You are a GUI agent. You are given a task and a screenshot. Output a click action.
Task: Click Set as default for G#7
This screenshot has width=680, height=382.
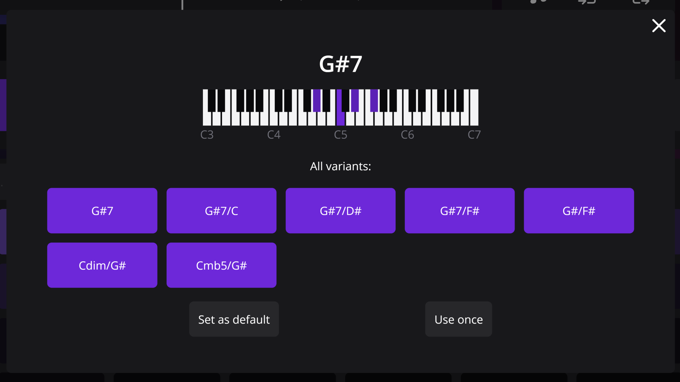coord(233,319)
